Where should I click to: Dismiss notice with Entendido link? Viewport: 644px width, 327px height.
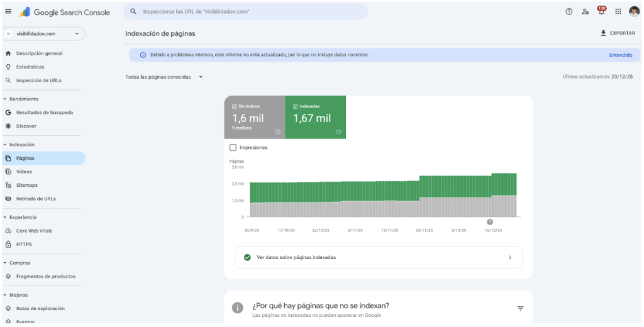[x=621, y=55]
